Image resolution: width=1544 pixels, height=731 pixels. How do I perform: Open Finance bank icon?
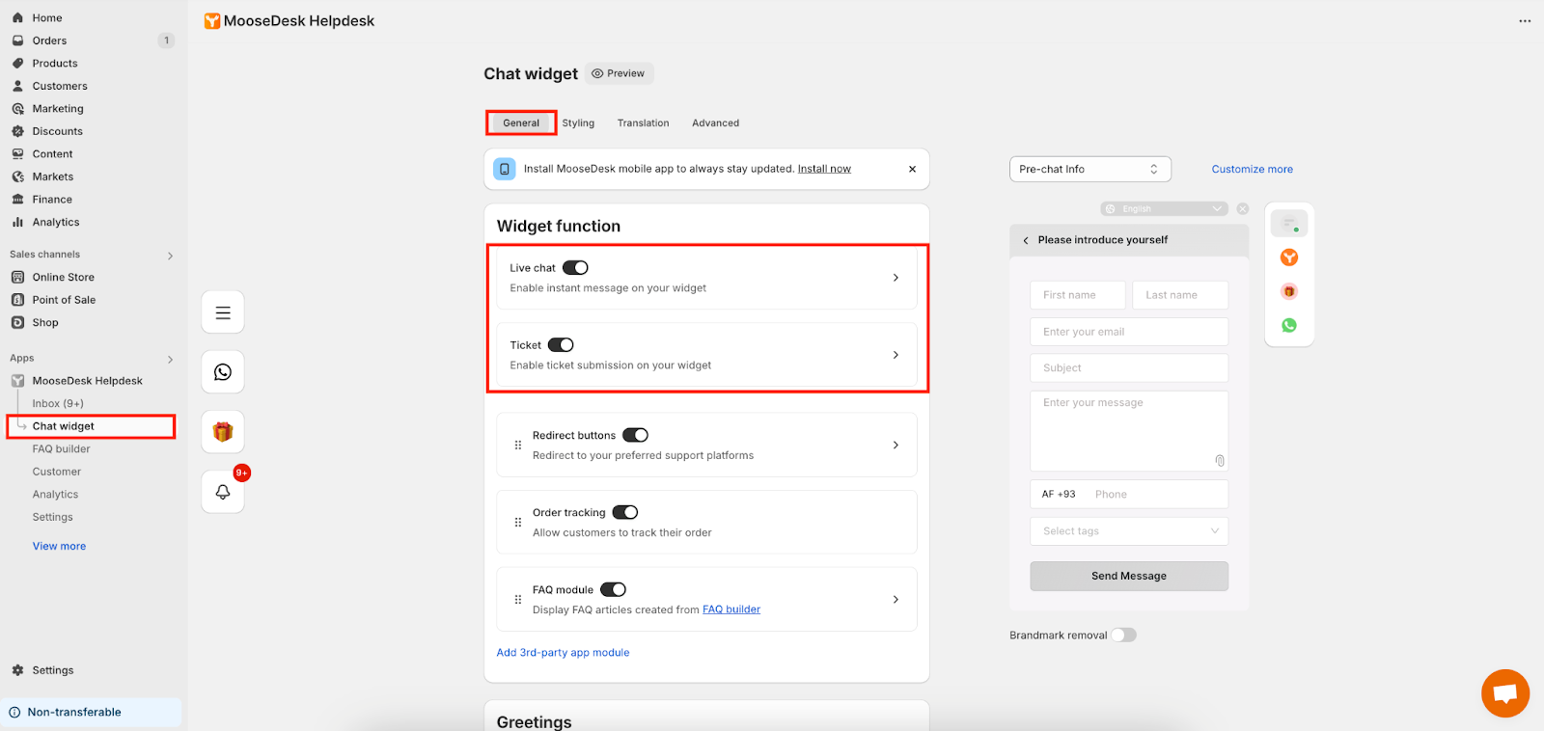tap(17, 199)
